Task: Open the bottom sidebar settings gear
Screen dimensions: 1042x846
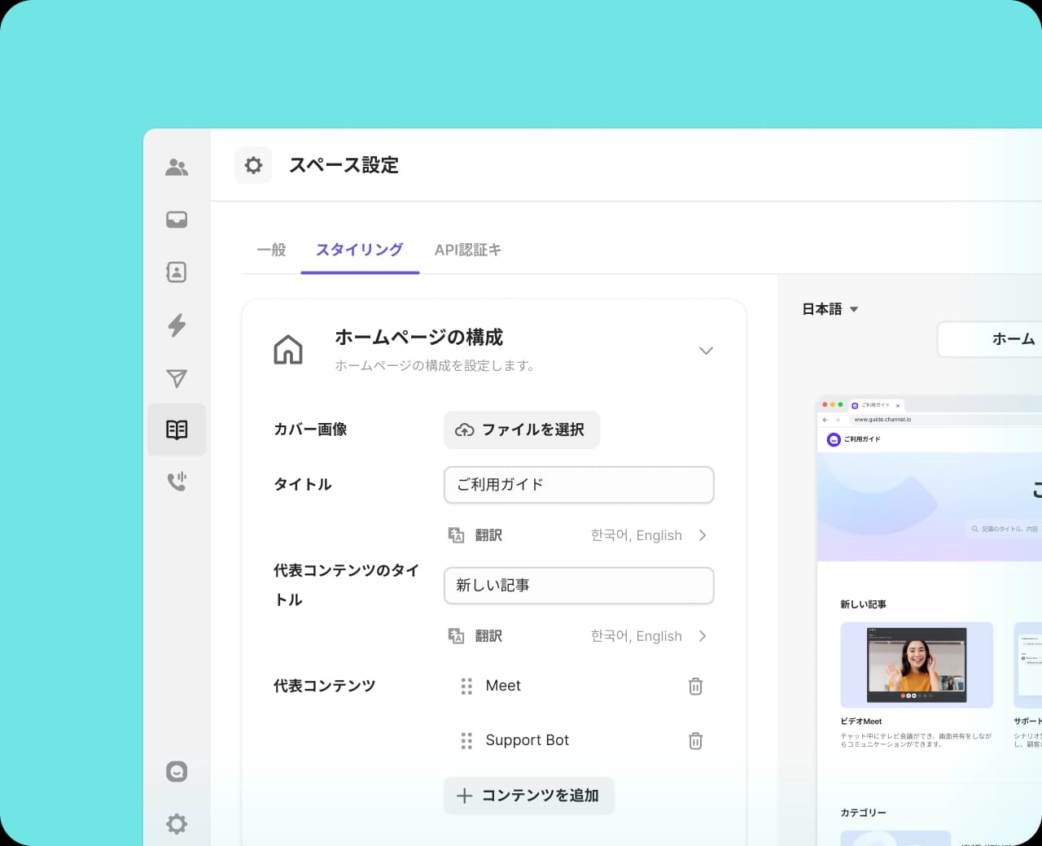Action: click(177, 823)
